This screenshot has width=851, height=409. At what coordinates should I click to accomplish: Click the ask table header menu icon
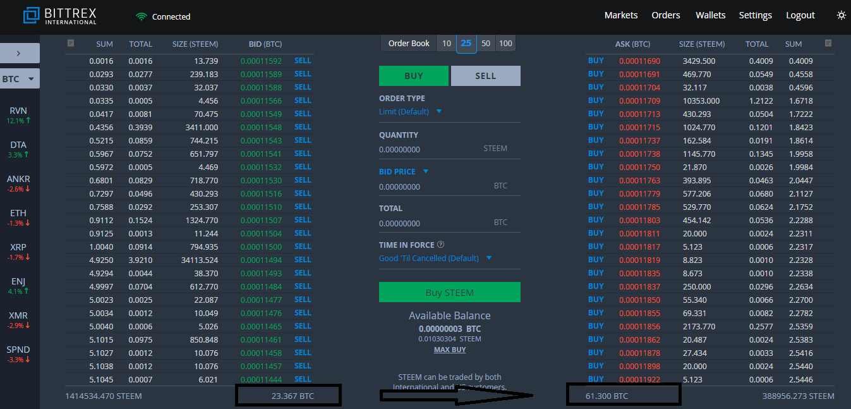click(828, 43)
